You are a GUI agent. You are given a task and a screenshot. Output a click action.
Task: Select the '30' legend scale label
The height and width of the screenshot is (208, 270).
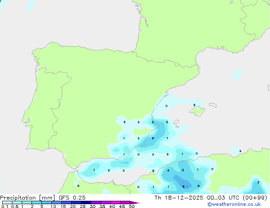(92, 206)
